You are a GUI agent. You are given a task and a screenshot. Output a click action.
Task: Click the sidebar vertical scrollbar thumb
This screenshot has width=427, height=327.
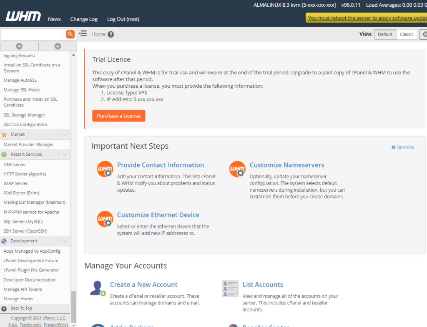click(x=73, y=306)
